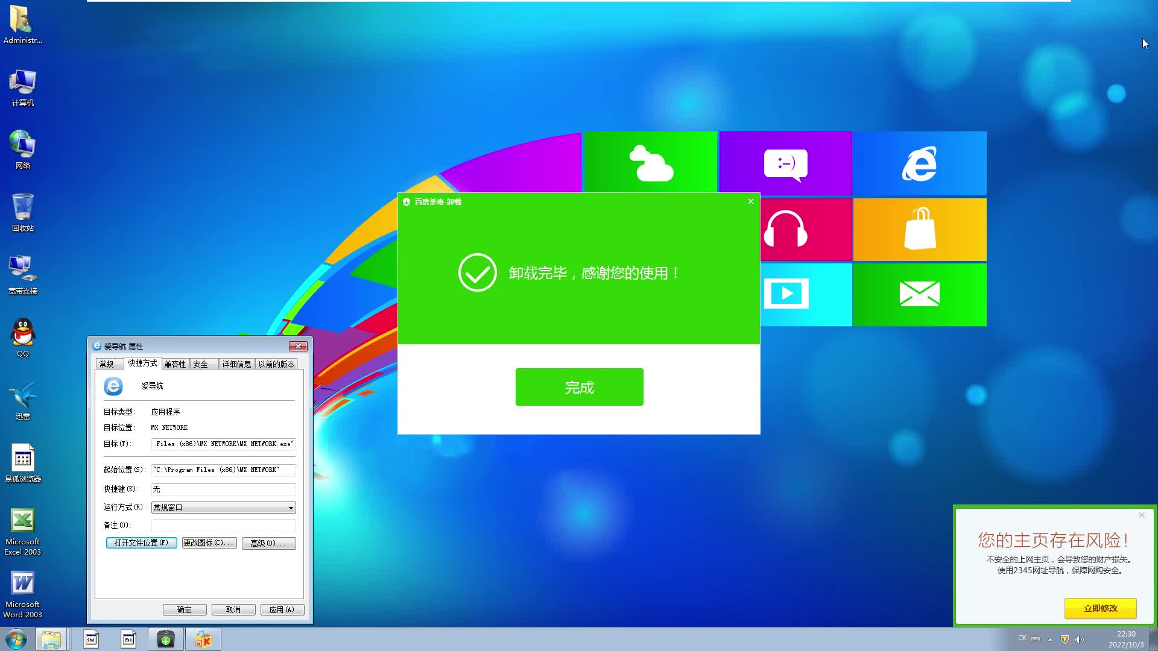Switch to 兼容性 tab
This screenshot has width=1158, height=651.
coord(176,364)
